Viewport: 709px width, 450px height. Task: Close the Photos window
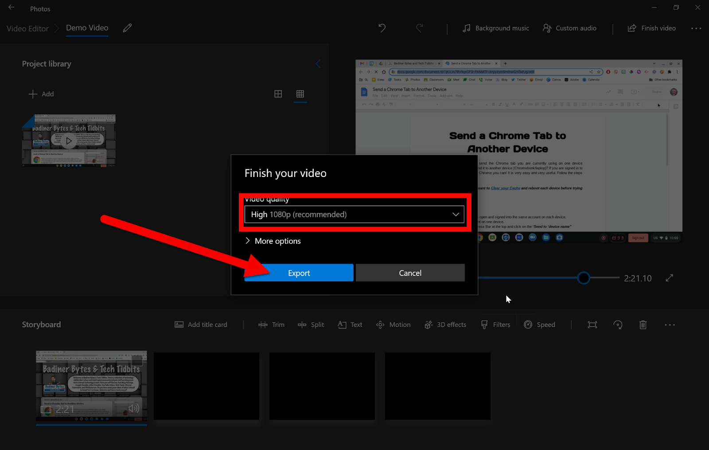pyautogui.click(x=698, y=8)
